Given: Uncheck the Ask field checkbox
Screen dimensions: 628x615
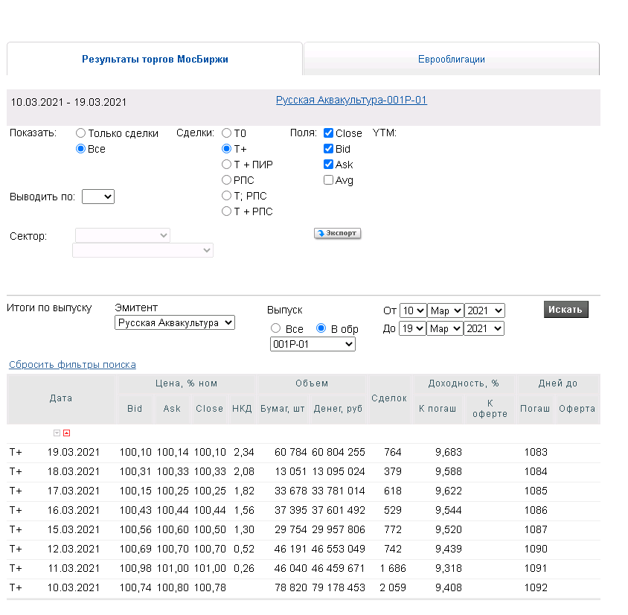Looking at the screenshot, I should pyautogui.click(x=328, y=165).
